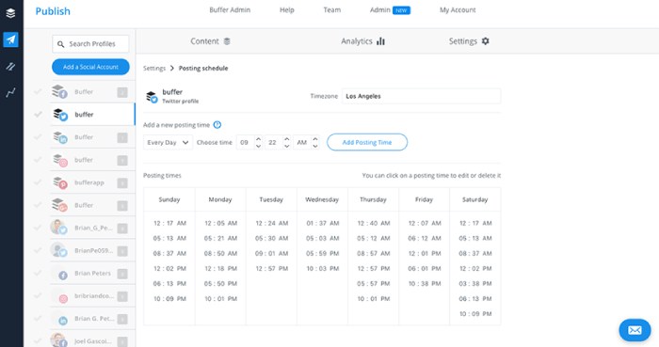Click the Content tab stack icon
This screenshot has width=659, height=347.
[227, 41]
